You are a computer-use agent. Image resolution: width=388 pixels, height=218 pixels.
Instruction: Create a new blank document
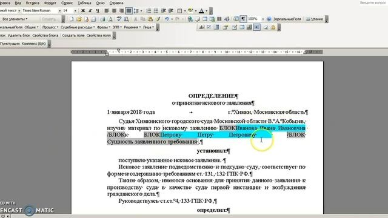coord(72,19)
